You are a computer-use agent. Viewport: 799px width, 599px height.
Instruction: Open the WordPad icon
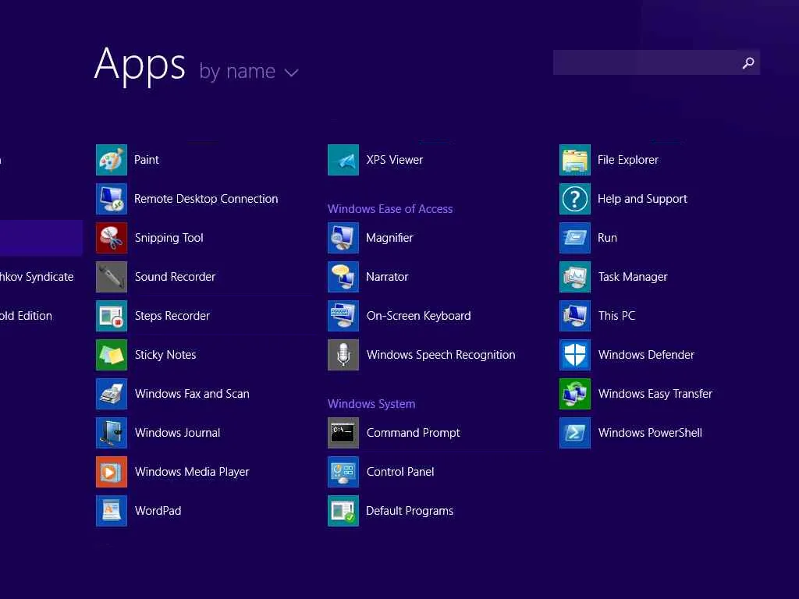112,510
